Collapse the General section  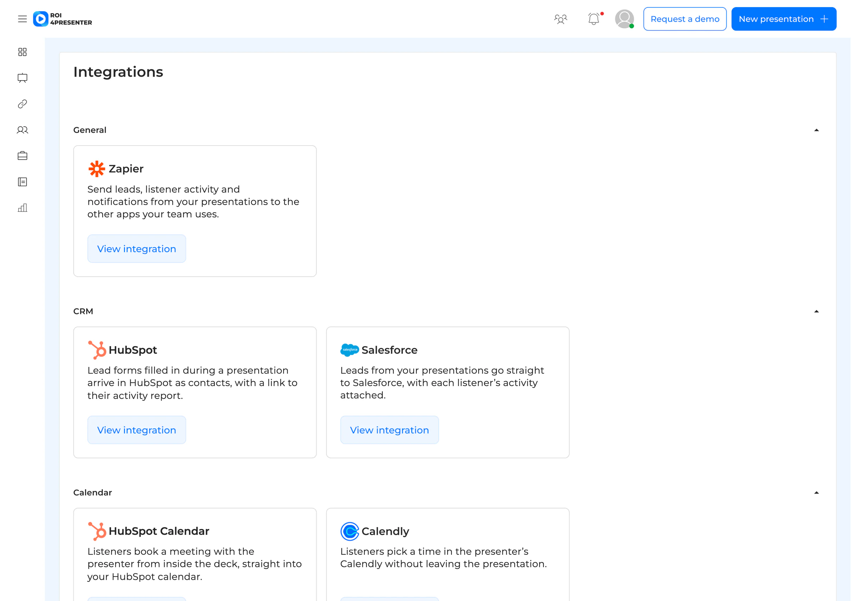click(x=816, y=130)
